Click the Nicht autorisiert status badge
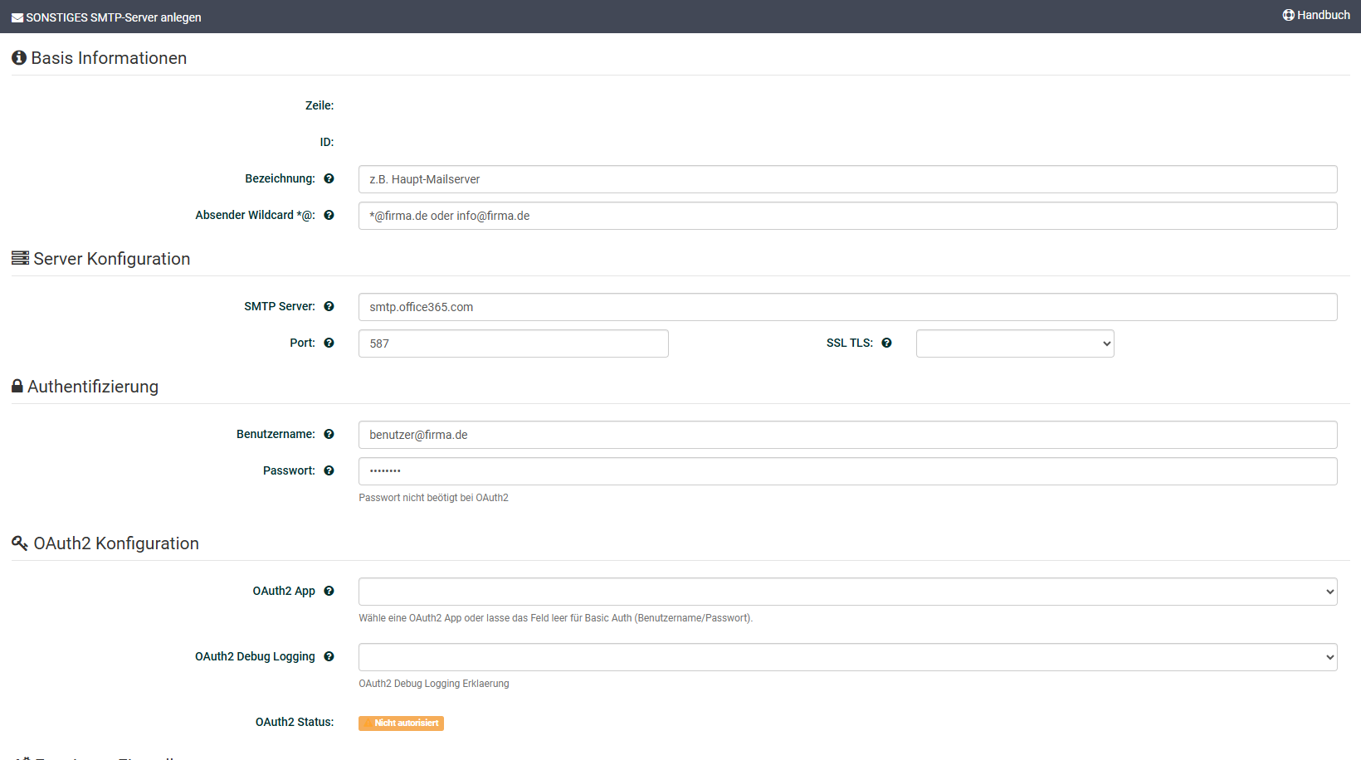The height and width of the screenshot is (760, 1361). 401,723
